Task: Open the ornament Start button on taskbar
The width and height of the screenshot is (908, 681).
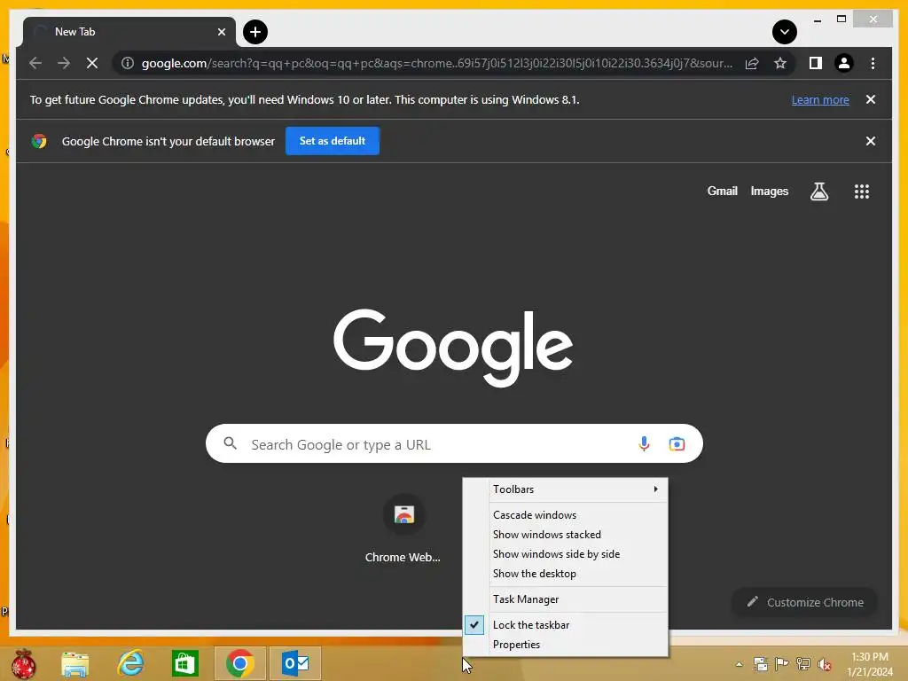Action: coord(23,663)
